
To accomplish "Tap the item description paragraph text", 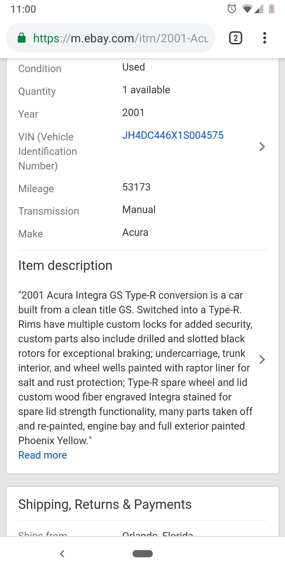I will pos(135,368).
